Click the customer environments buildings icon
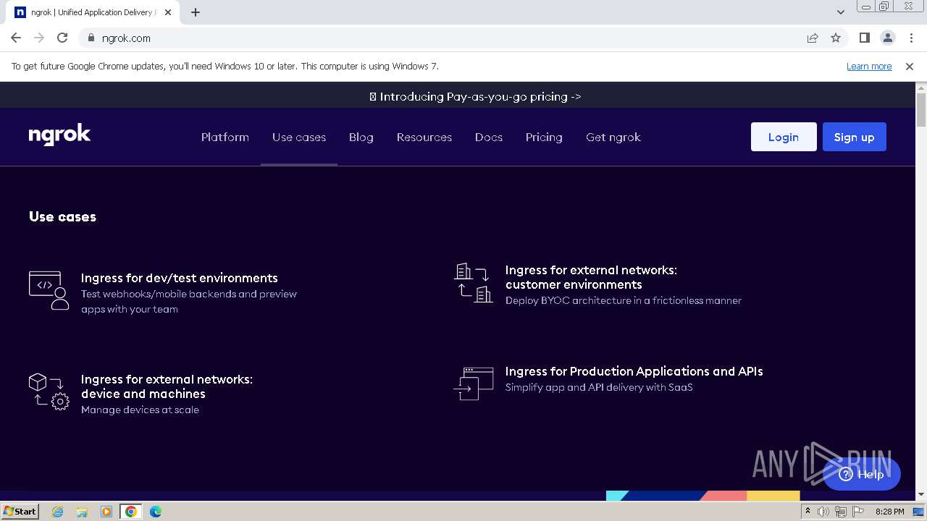The width and height of the screenshot is (927, 521). point(474,283)
